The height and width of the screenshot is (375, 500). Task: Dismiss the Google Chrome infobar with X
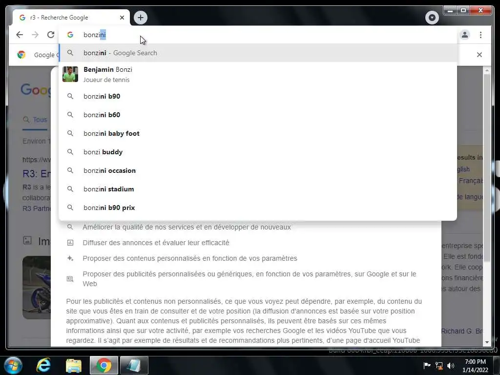pyautogui.click(x=479, y=55)
